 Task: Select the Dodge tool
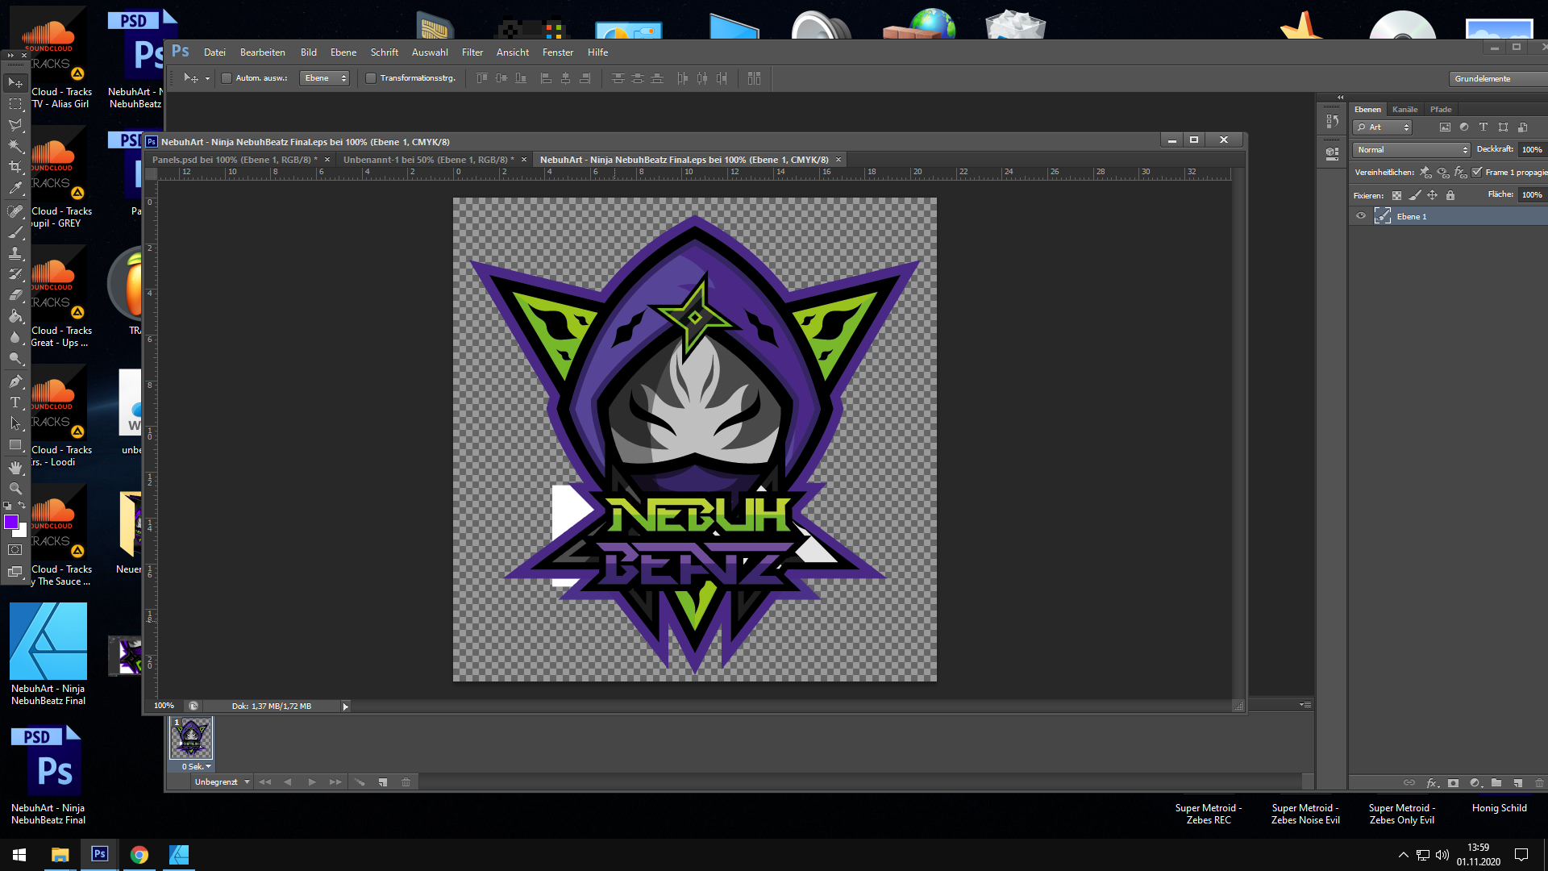click(15, 358)
